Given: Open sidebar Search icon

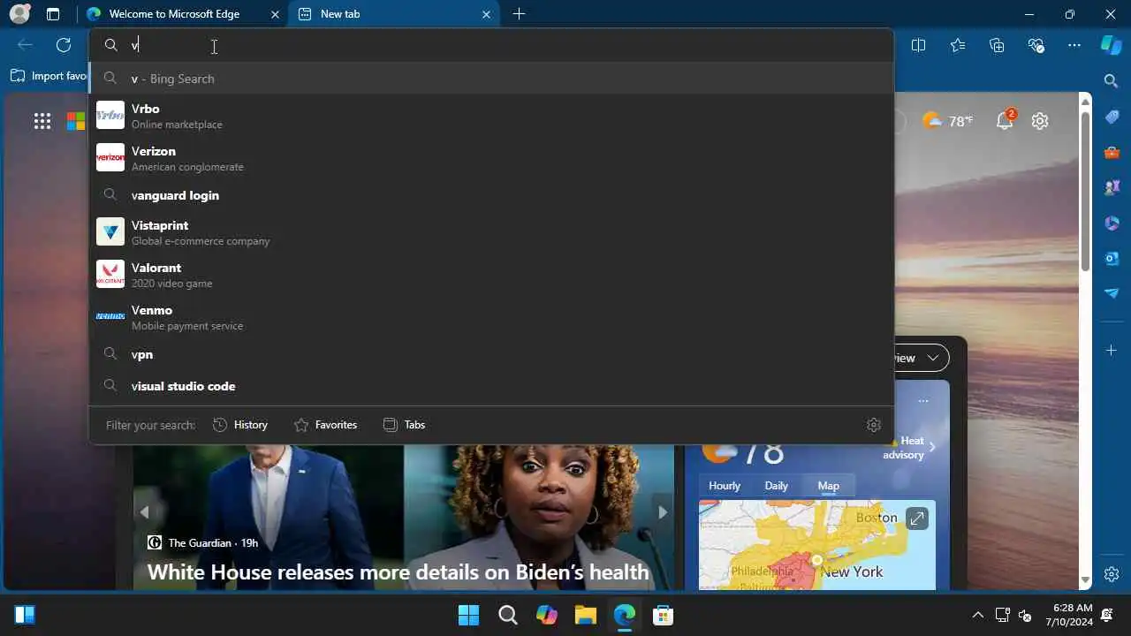Looking at the screenshot, I should (1112, 80).
